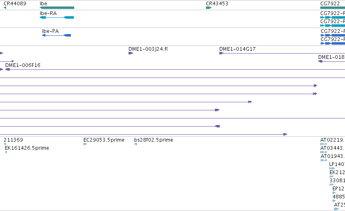The height and width of the screenshot is (211, 345).
Task: Click the lbe gene name label
Action: [43, 4]
